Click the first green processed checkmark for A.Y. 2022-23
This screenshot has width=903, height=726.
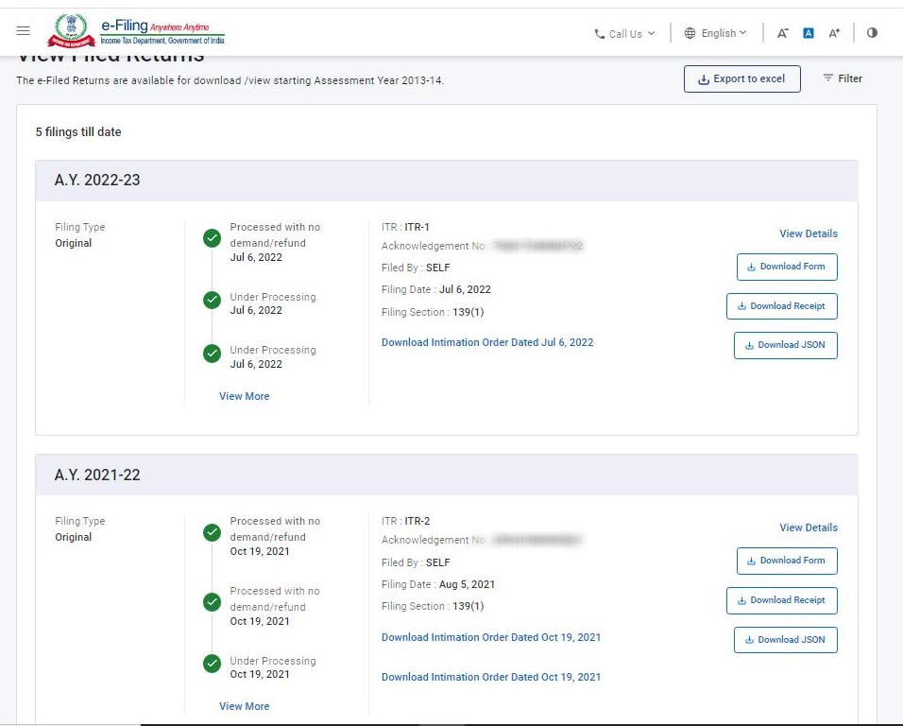click(213, 239)
